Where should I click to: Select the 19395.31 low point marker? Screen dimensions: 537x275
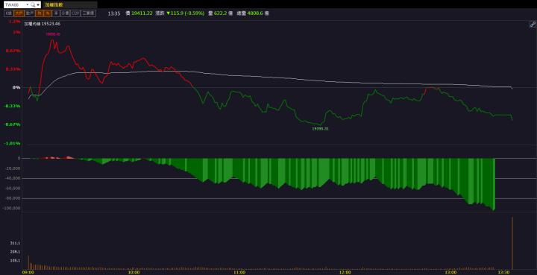pyautogui.click(x=320, y=129)
